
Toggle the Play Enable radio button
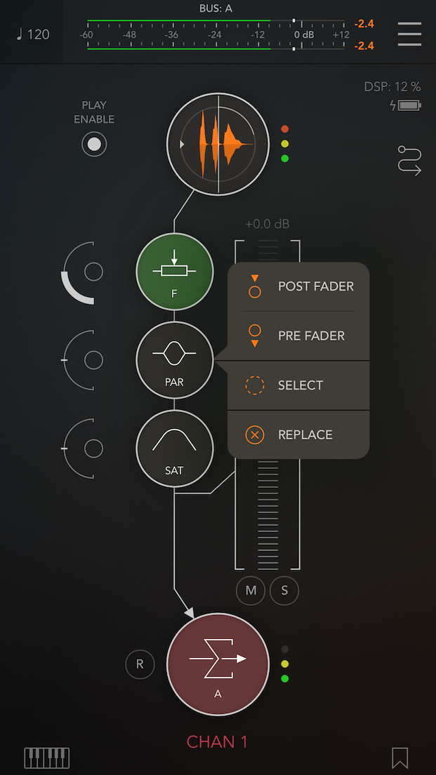(x=94, y=145)
